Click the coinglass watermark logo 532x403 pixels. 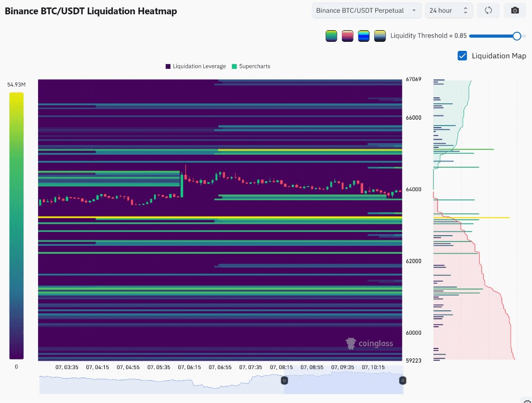[x=369, y=343]
